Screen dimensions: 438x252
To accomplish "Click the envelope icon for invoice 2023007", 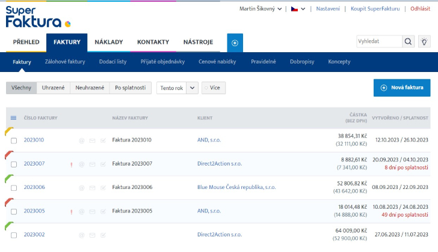I will coord(93,164).
